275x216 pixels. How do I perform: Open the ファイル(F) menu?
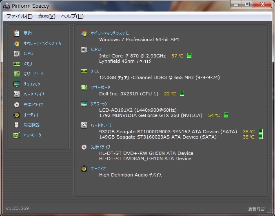point(19,16)
